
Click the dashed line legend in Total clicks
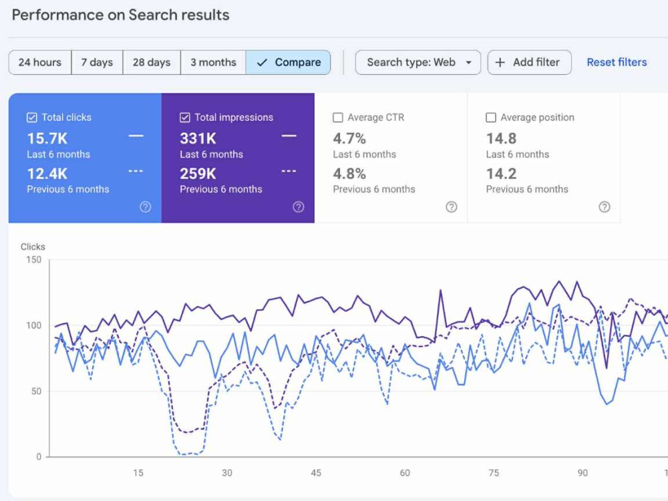pos(136,171)
